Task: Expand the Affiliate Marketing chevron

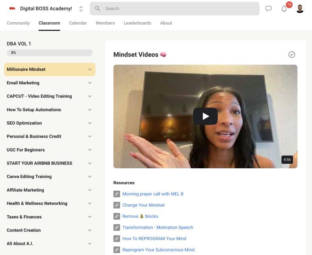Action: pos(90,190)
